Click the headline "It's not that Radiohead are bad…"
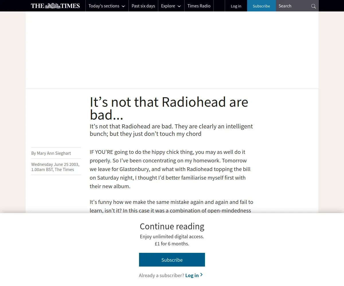Screen dimensions: 344x286 point(169,108)
